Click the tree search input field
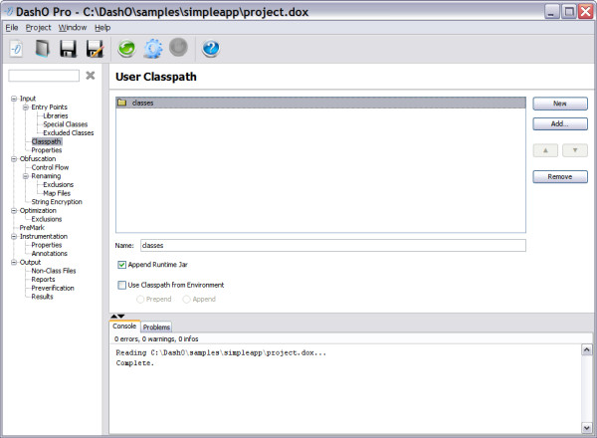 coord(44,76)
